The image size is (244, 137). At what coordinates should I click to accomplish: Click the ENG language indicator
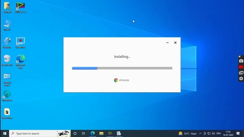(218, 134)
